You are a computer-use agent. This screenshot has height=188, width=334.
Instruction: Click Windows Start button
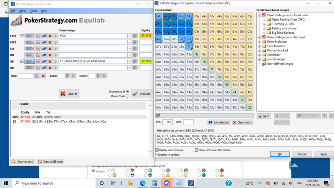coord(6,183)
